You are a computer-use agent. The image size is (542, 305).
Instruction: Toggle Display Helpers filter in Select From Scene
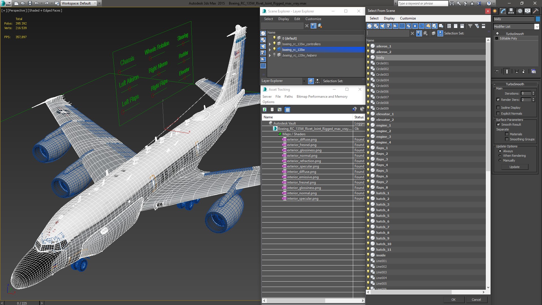pos(395,26)
